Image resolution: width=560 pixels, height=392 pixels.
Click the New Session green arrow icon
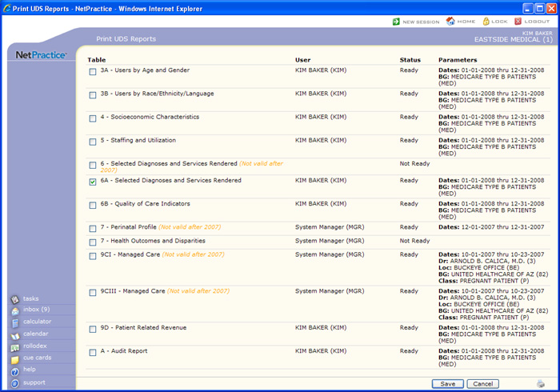point(396,22)
